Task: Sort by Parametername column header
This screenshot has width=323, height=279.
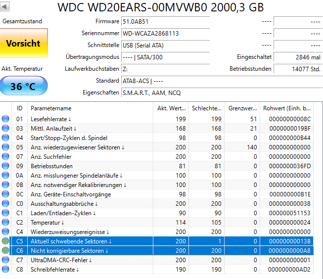Action: tap(90, 108)
